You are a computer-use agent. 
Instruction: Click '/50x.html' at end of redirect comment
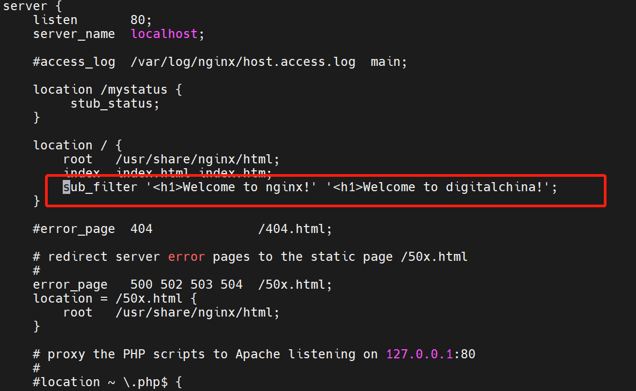coord(434,257)
